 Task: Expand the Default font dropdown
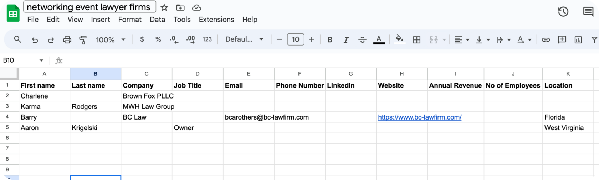(x=244, y=39)
